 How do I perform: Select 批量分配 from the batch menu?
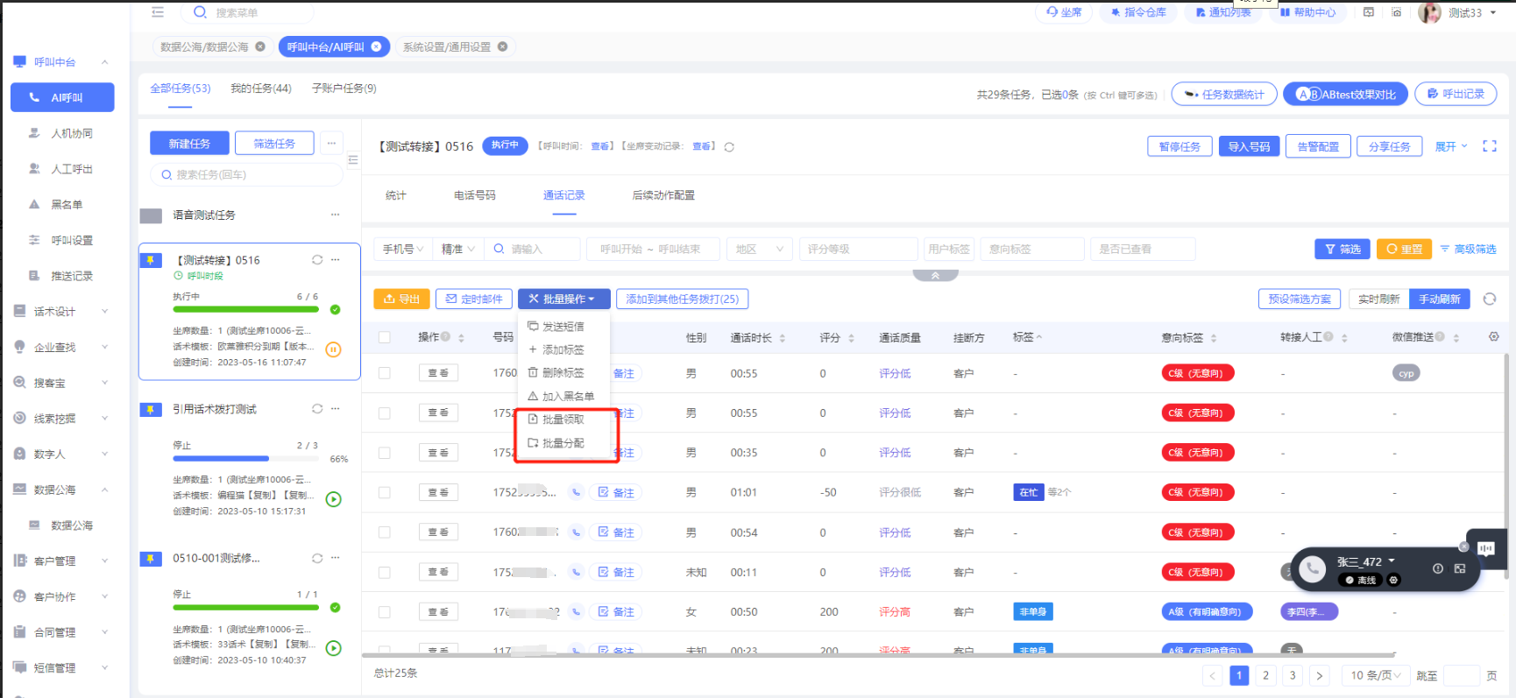(x=563, y=443)
